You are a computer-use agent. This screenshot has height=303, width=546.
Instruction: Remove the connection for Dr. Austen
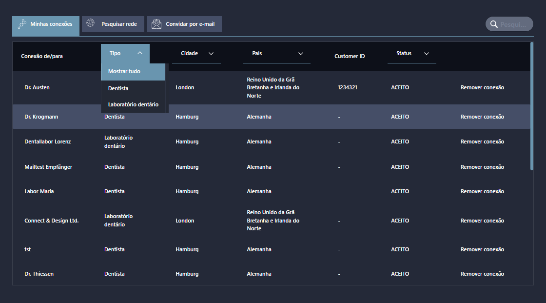point(482,88)
